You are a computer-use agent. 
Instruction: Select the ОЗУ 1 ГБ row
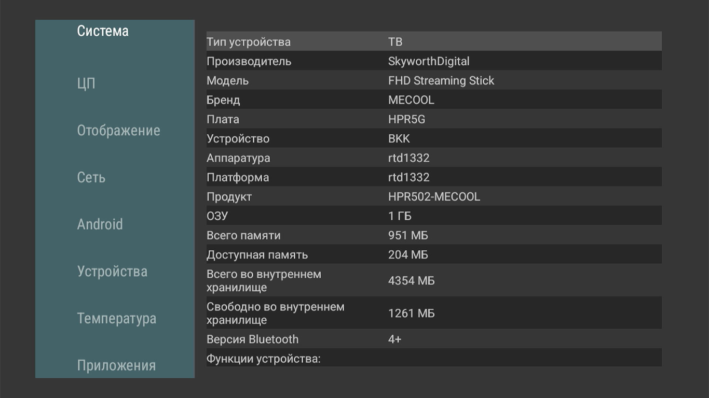434,216
